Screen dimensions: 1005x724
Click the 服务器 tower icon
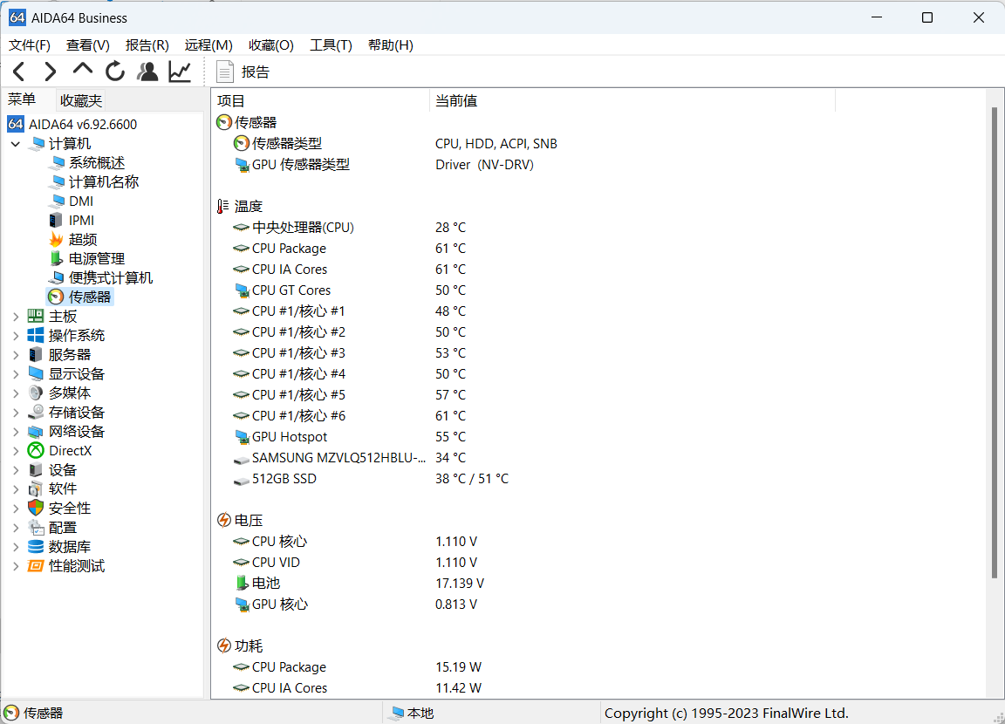click(36, 355)
